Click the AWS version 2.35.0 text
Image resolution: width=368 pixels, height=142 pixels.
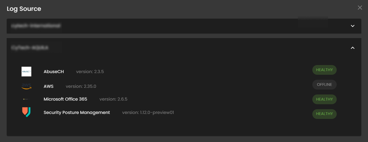click(81, 86)
